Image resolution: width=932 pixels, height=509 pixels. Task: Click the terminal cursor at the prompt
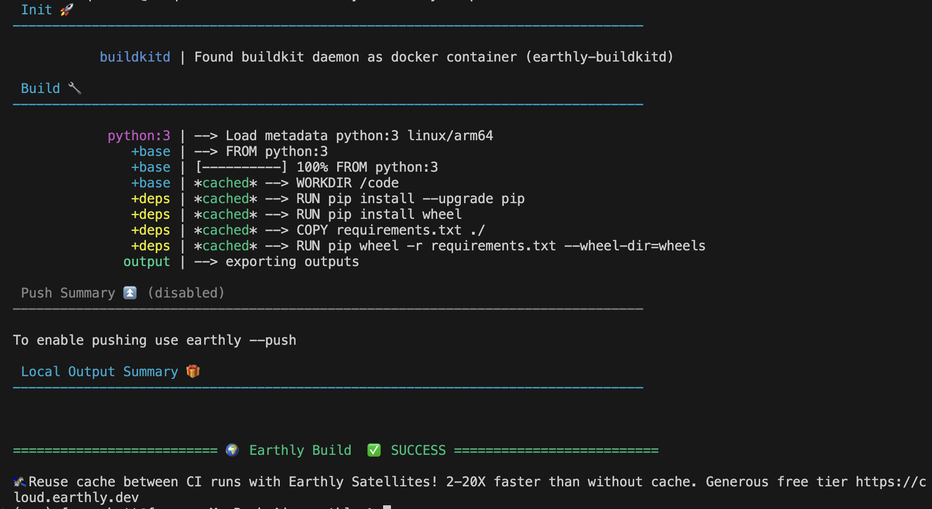[x=387, y=507]
